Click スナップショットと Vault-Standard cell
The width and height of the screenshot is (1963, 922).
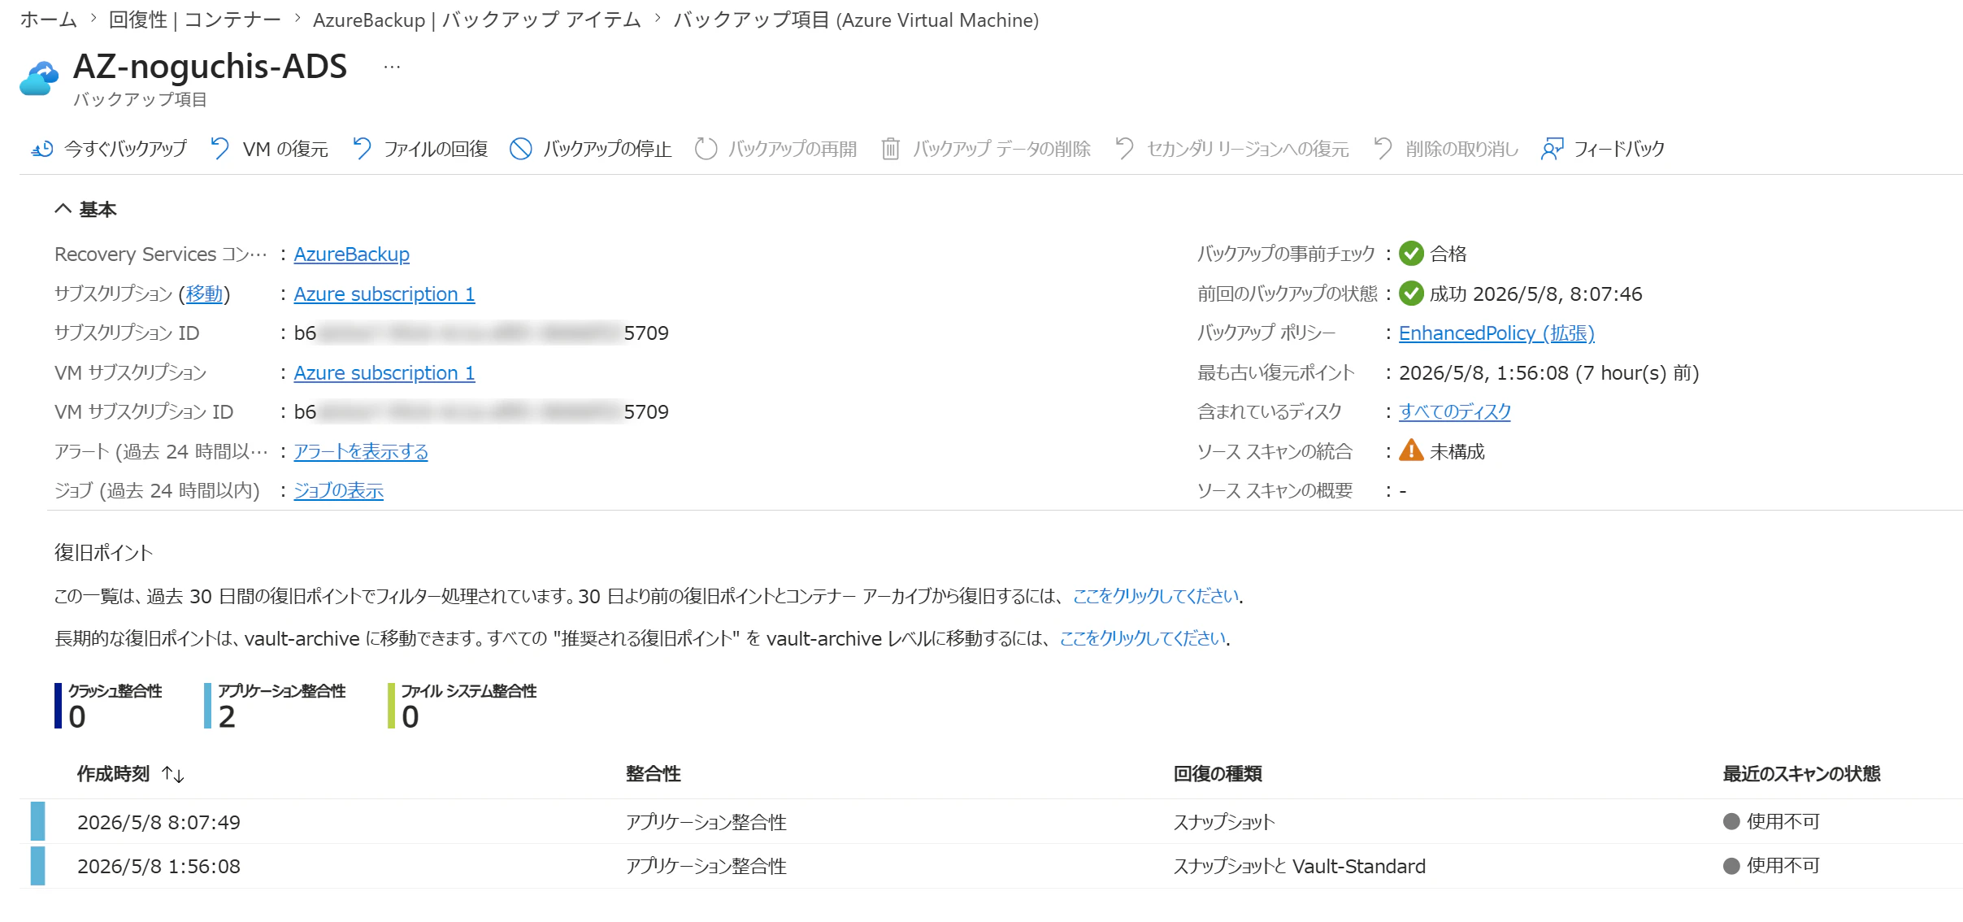coord(1299,866)
